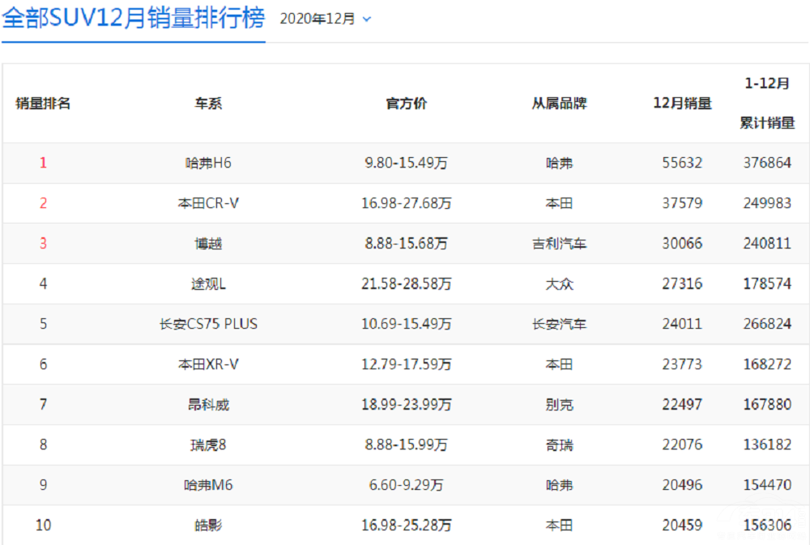810x545 pixels.
Task: Select the 大众 brand cell
Action: (x=560, y=283)
